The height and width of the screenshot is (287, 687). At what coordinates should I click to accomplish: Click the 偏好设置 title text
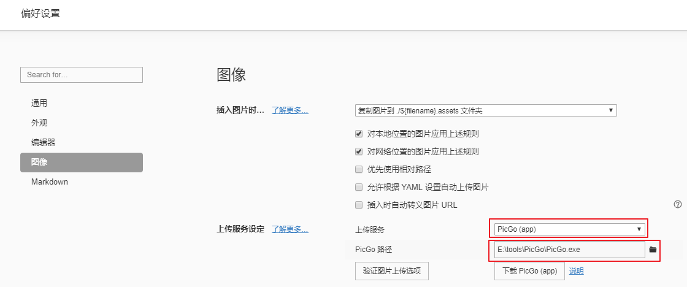(40, 13)
